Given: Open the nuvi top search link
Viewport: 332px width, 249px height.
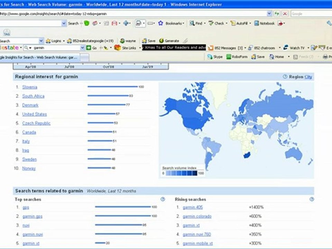Looking at the screenshot, I should pyautogui.click(x=26, y=225).
